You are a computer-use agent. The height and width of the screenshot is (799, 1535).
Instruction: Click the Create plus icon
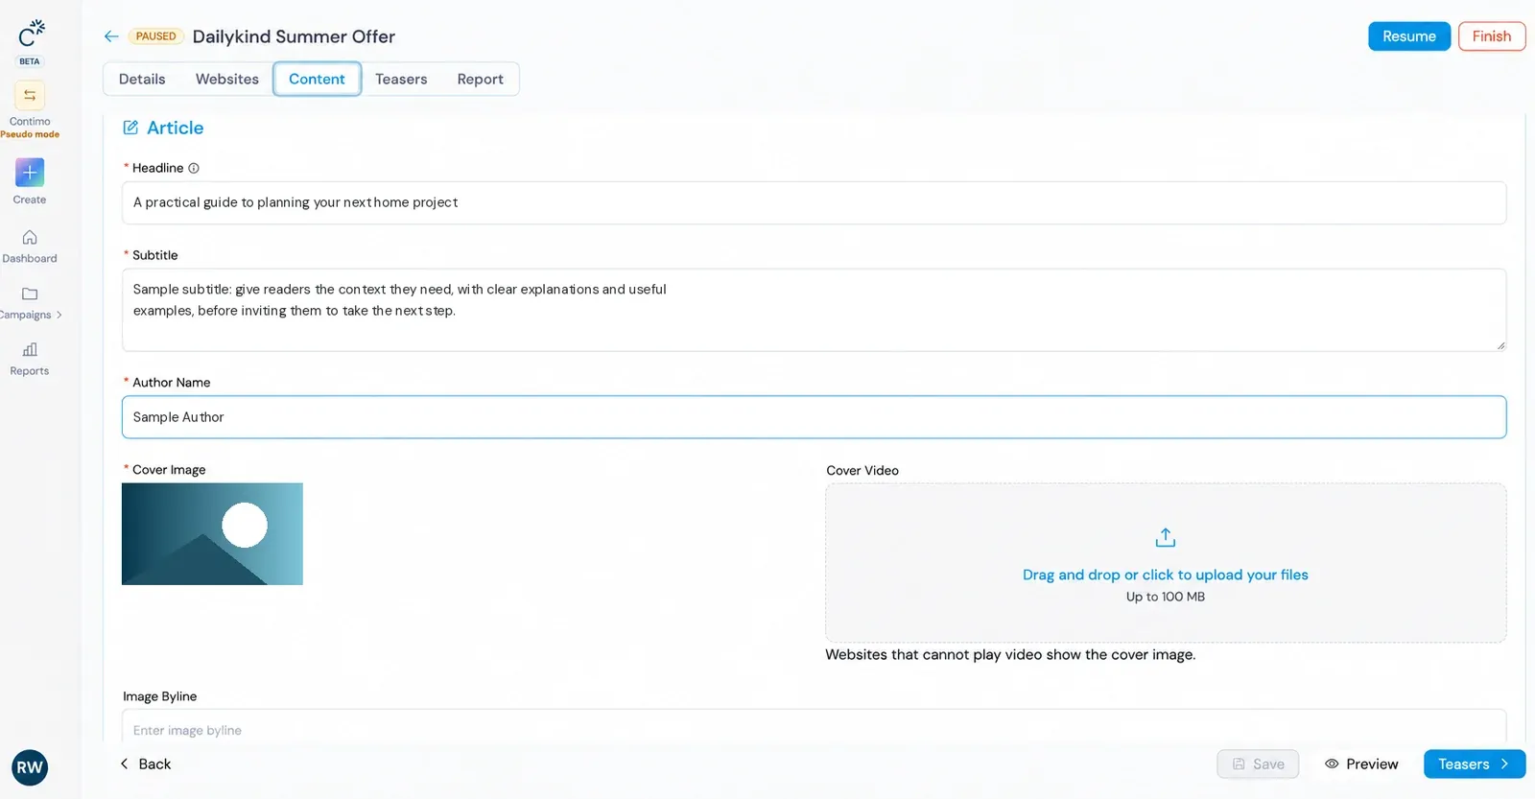click(30, 173)
